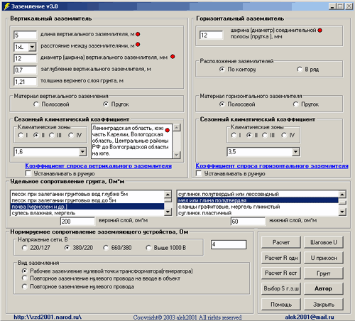Click scrollbar down arrow of upper soil list
This screenshot has width=355, height=321.
pos(168,212)
